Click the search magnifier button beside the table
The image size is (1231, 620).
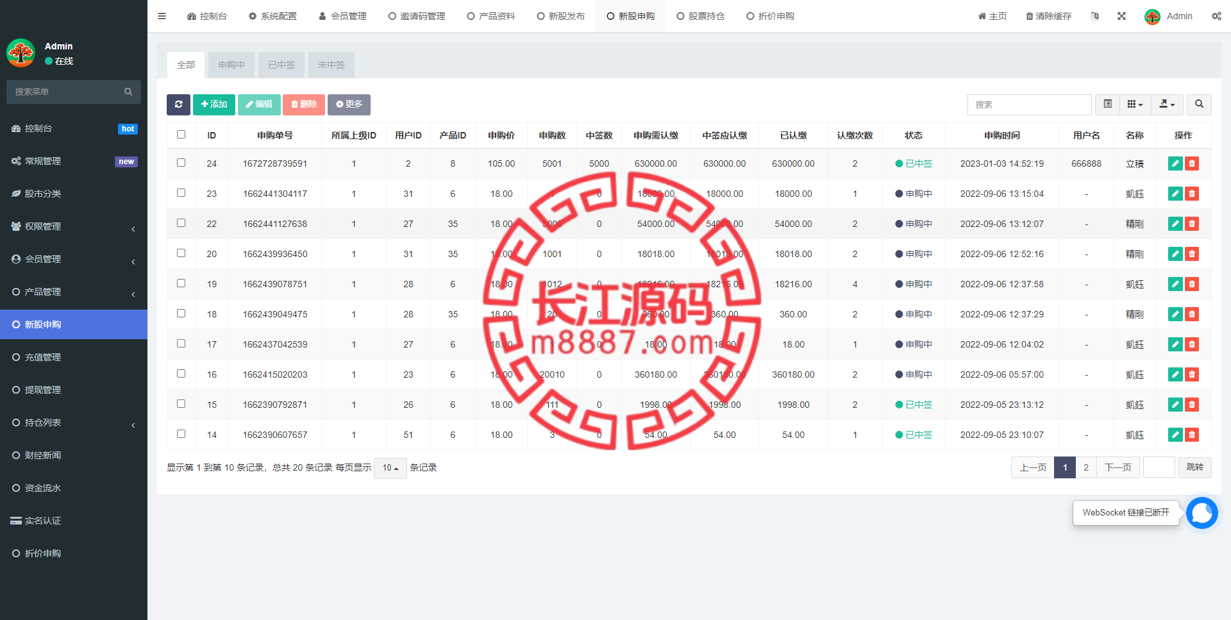click(1199, 105)
